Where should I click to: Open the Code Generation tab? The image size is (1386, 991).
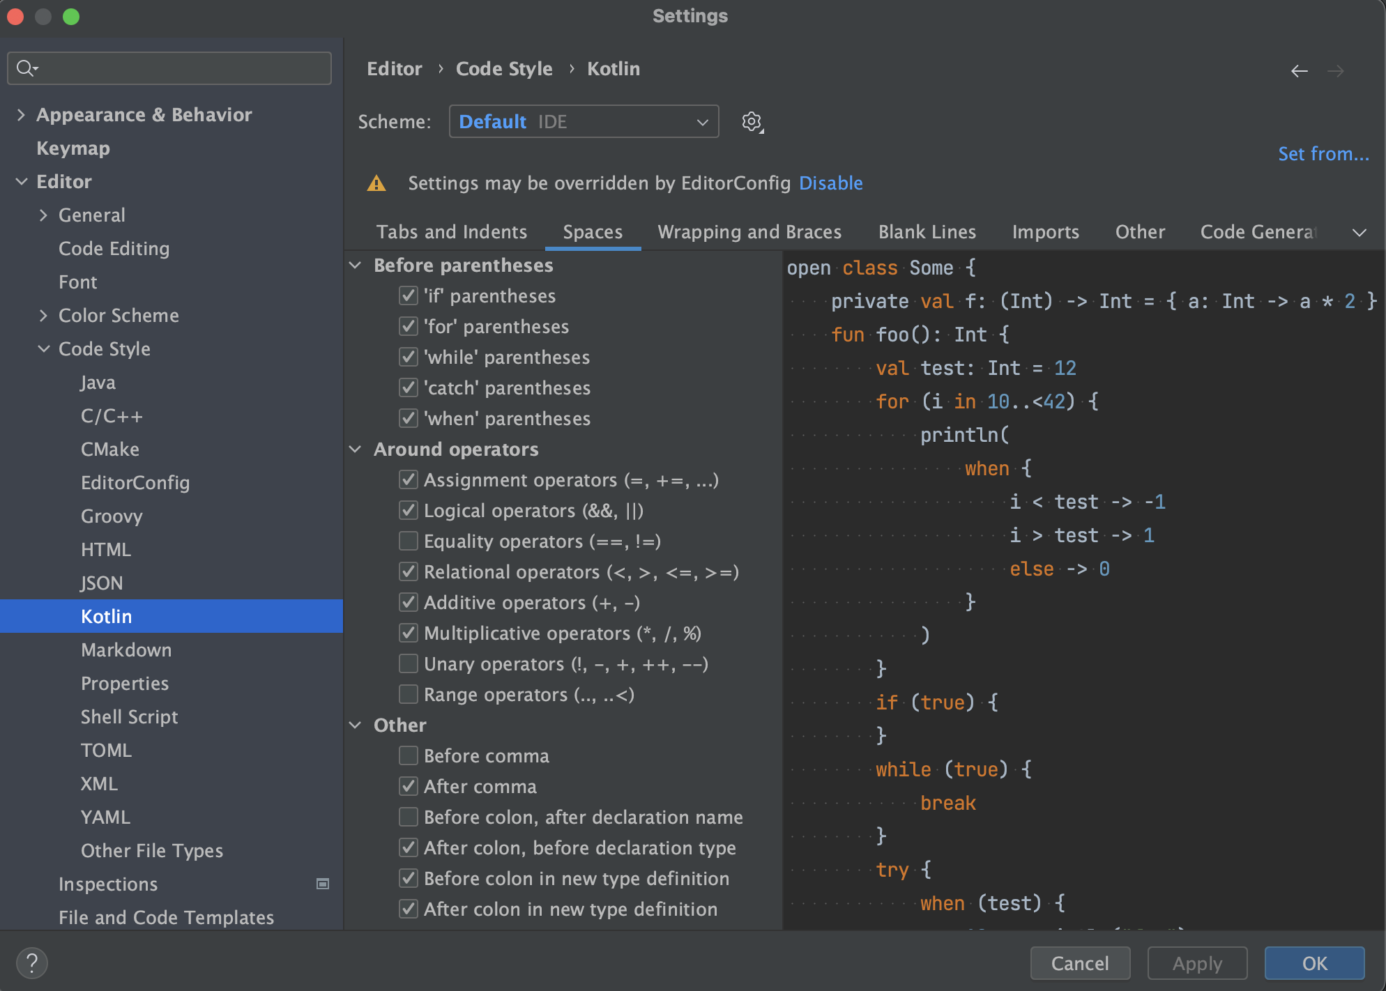pyautogui.click(x=1258, y=232)
